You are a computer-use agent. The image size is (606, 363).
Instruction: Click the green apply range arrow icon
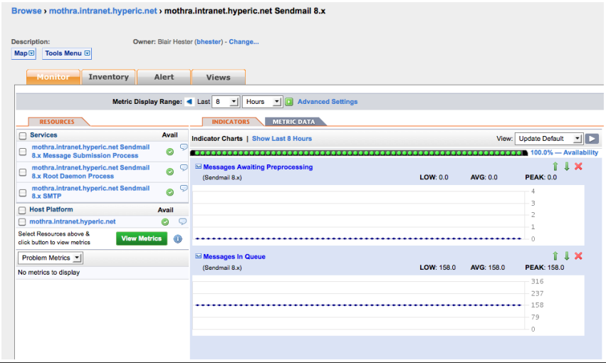(x=290, y=102)
